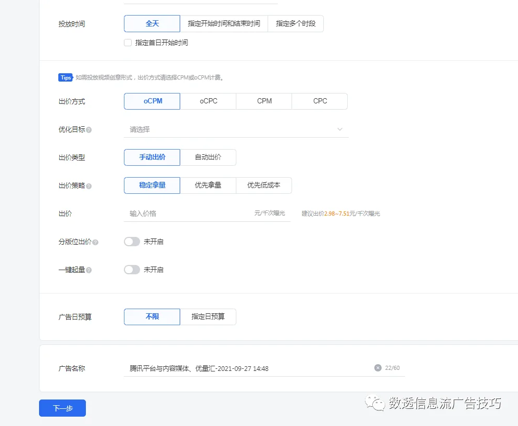
Task: Click 一键起量 help question icon
Action: [x=89, y=270]
